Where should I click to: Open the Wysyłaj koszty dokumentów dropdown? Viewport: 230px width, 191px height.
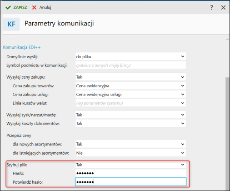pos(130,123)
